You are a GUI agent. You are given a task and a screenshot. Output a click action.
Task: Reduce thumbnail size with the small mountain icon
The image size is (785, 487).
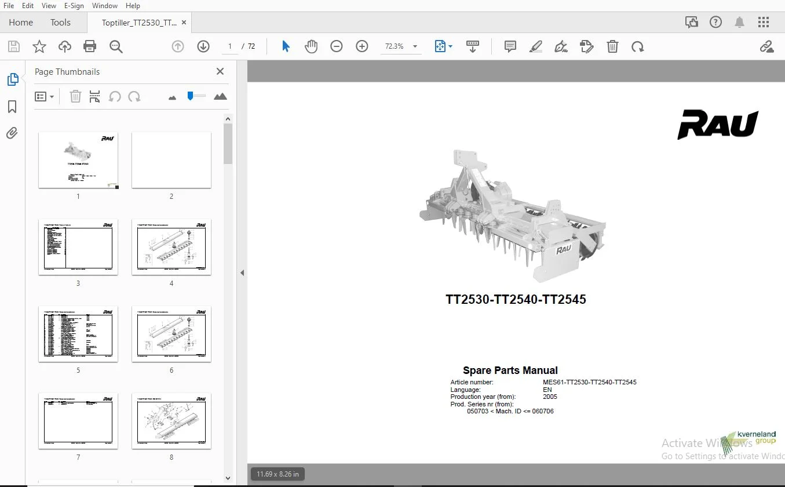(172, 97)
